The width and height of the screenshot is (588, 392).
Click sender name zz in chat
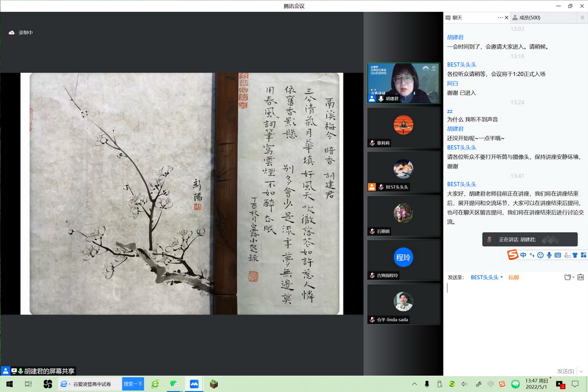tap(450, 111)
